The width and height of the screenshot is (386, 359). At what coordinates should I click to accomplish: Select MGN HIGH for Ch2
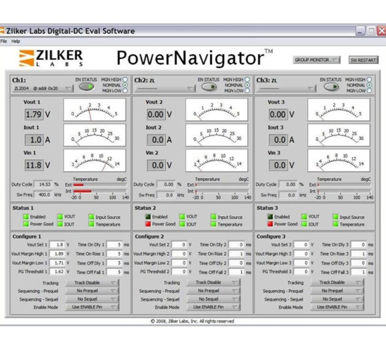pyautogui.click(x=247, y=80)
